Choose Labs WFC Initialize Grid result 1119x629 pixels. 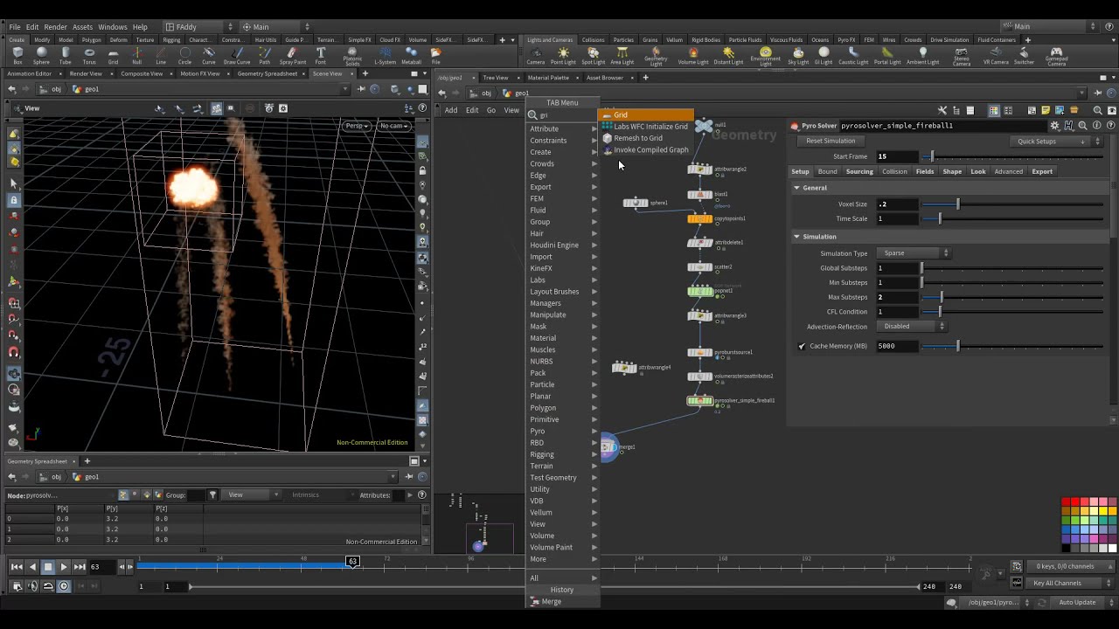tap(646, 127)
